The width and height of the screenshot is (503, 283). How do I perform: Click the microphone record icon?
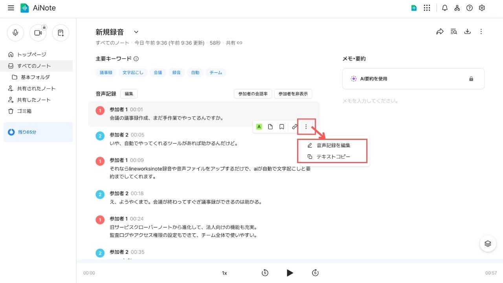click(x=15, y=33)
